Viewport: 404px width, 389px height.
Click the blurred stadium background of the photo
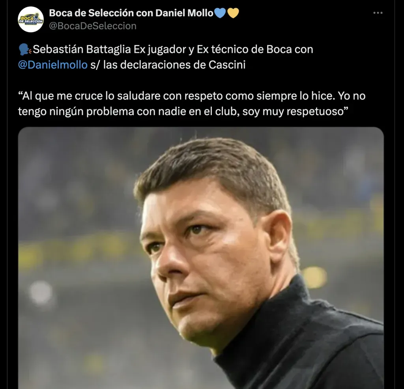click(x=71, y=197)
